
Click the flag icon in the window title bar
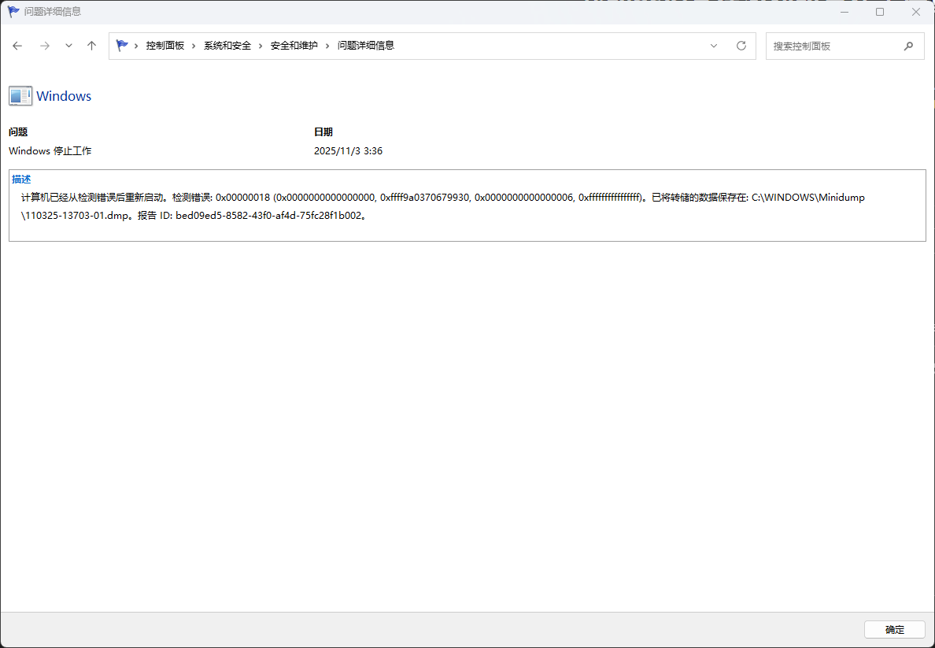[13, 12]
